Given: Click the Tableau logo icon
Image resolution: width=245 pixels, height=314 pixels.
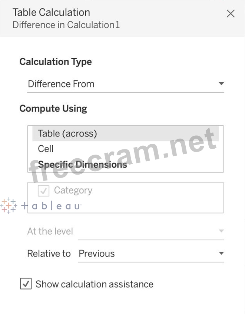Looking at the screenshot, I should click(x=8, y=206).
